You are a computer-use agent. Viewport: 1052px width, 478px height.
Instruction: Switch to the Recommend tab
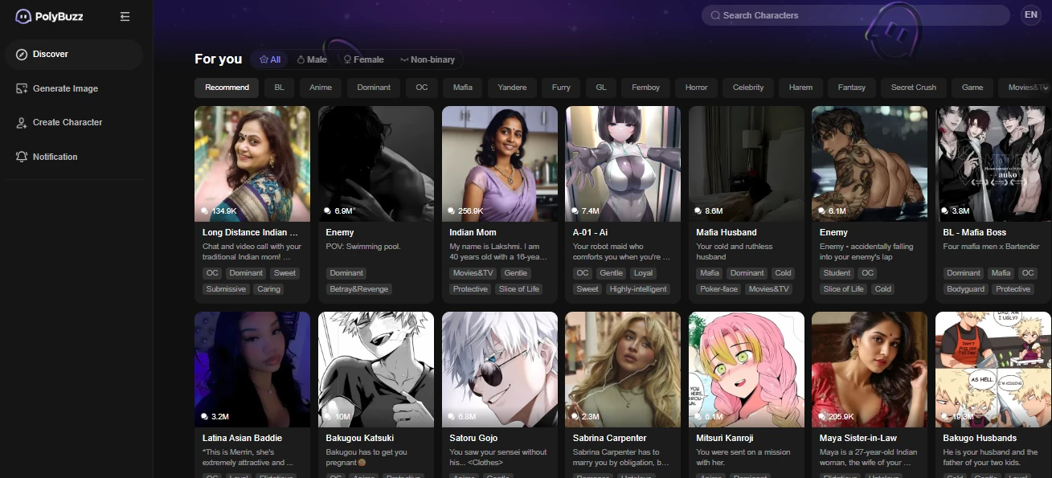point(227,88)
